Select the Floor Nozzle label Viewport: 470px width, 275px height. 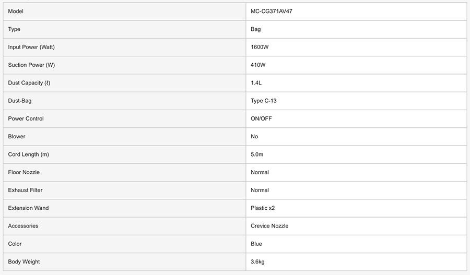click(24, 172)
